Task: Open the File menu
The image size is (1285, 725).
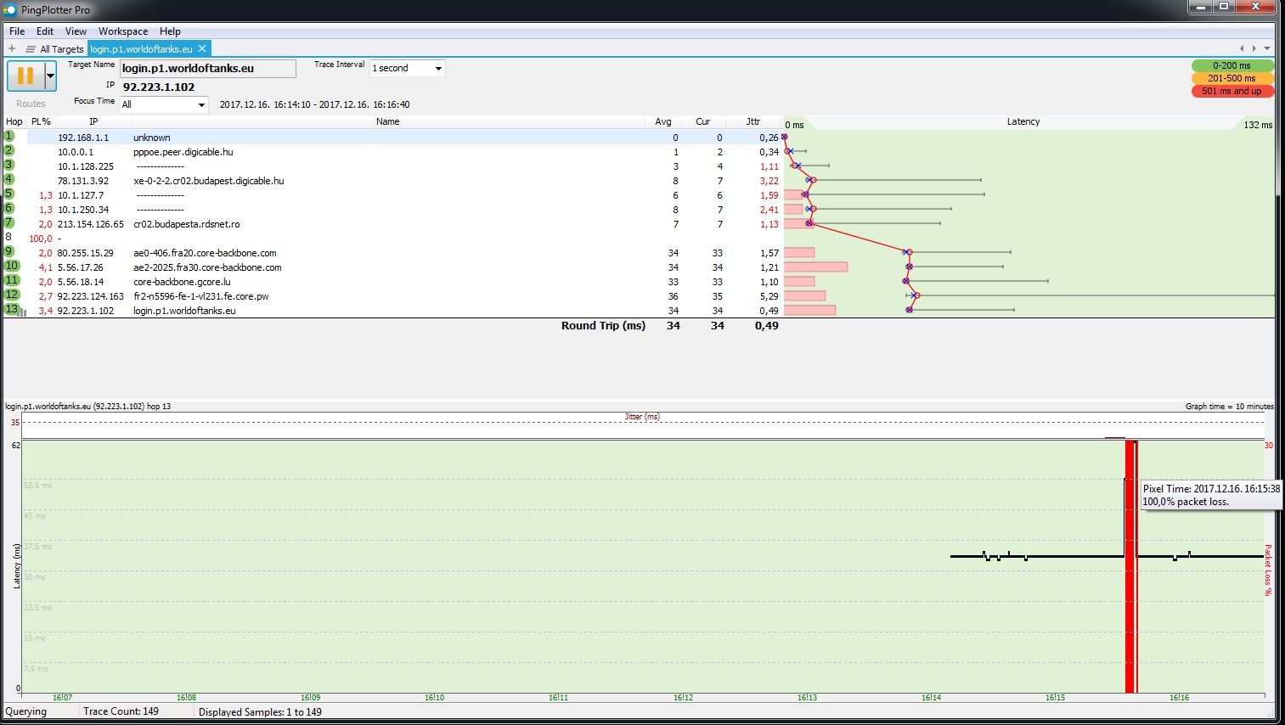Action: point(17,31)
